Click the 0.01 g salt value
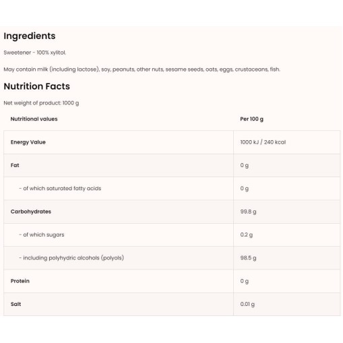The height and width of the screenshot is (343, 343). pos(247,305)
